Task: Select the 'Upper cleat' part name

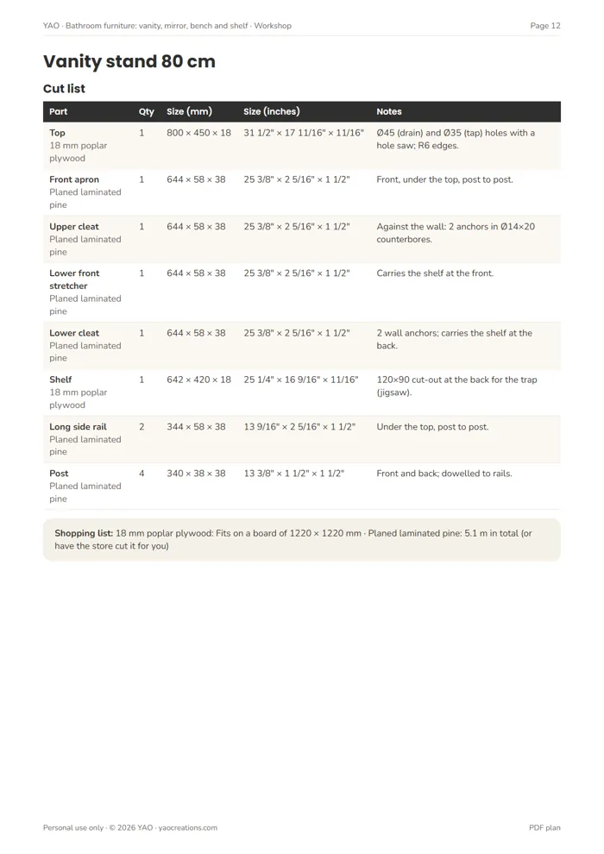Action: click(74, 226)
